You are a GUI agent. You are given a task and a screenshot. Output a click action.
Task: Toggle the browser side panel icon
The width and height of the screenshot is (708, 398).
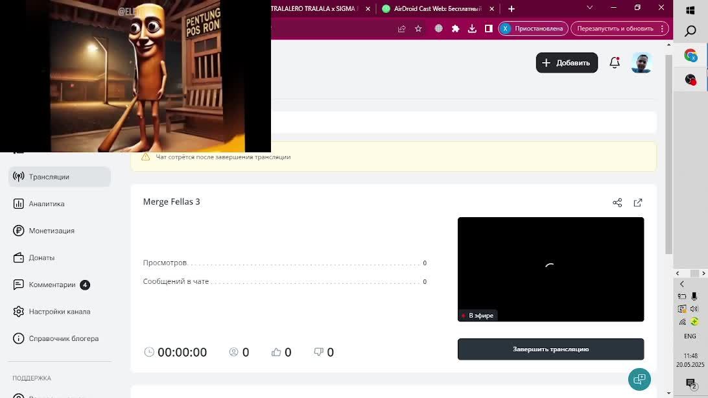coord(489,29)
